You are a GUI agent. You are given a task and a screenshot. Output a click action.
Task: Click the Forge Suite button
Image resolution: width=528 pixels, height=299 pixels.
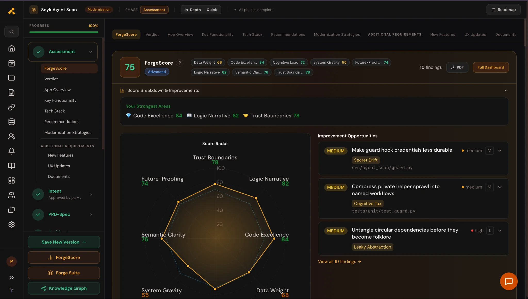coord(64,273)
